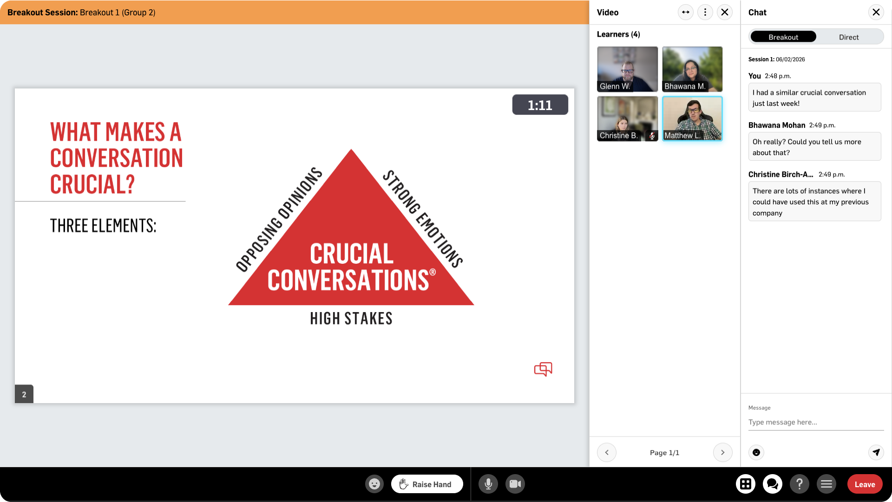Click the slide timer showing 1:11
Viewport: 892px width, 502px height.
coord(540,105)
